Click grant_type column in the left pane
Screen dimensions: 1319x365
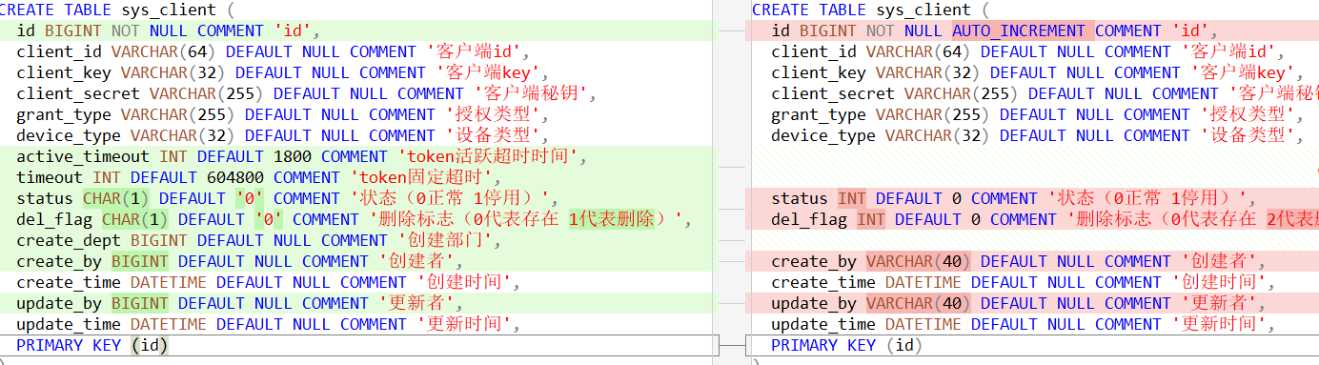pyautogui.click(x=64, y=114)
